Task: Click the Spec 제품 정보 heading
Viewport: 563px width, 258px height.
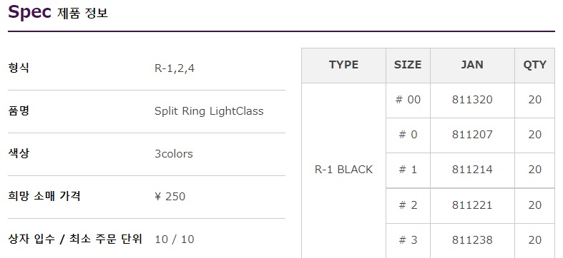Action: pos(58,13)
